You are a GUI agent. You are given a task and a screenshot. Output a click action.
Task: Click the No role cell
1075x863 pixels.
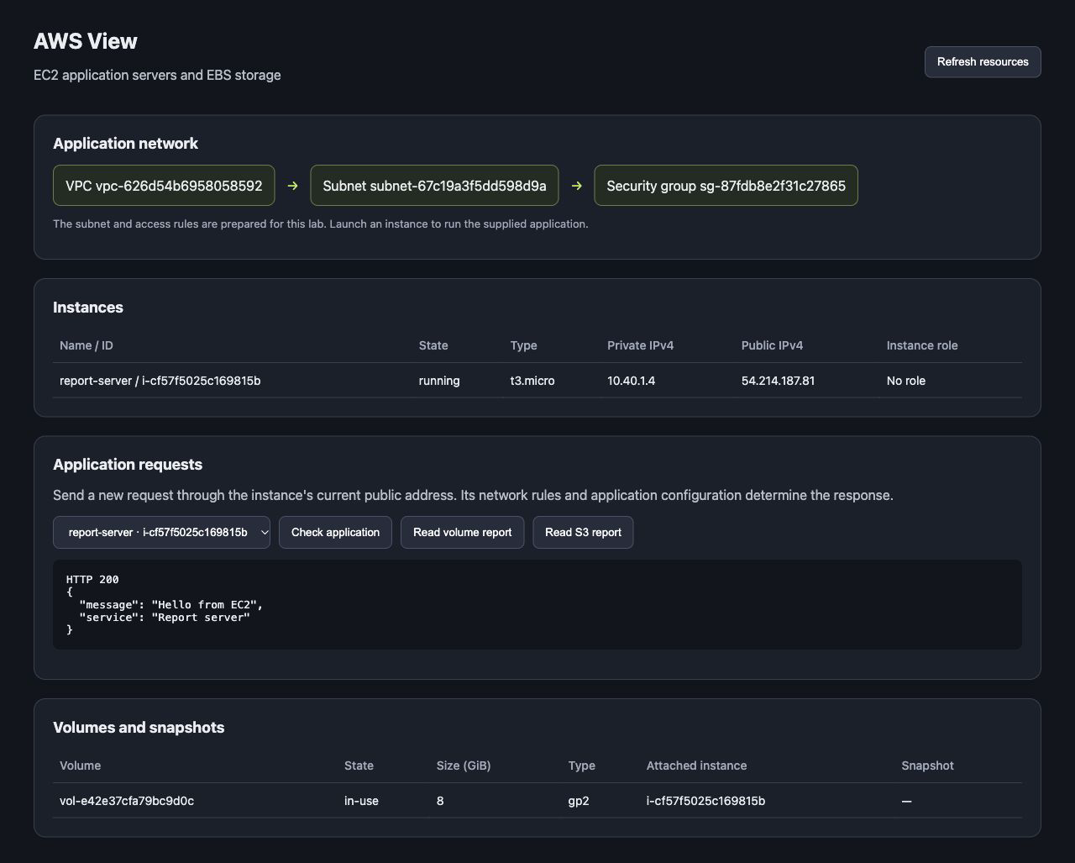(906, 381)
